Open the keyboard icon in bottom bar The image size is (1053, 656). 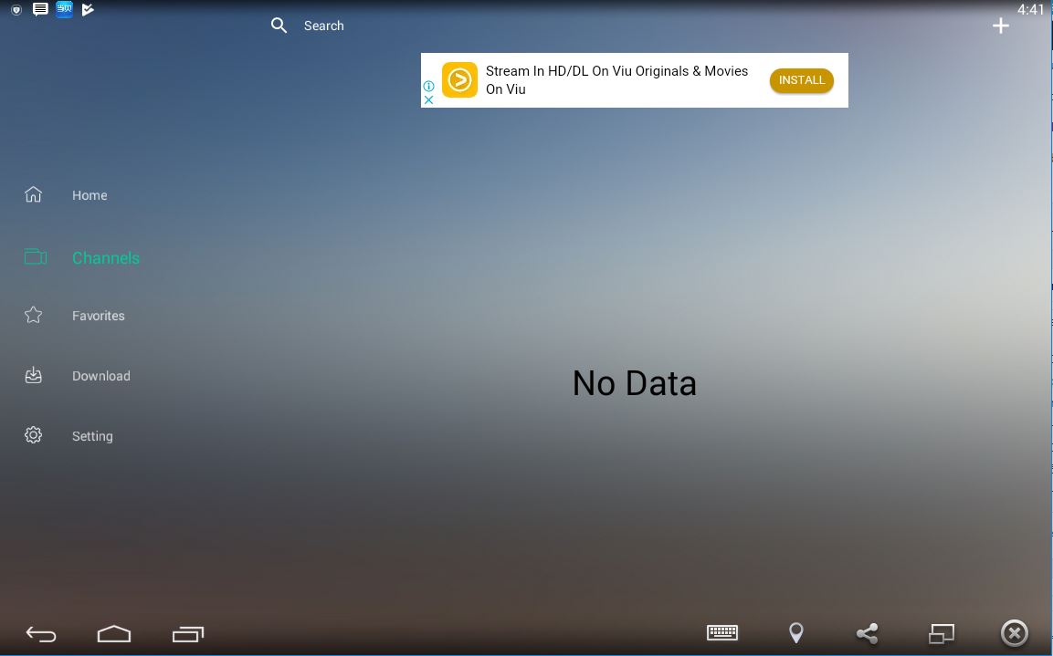(722, 632)
